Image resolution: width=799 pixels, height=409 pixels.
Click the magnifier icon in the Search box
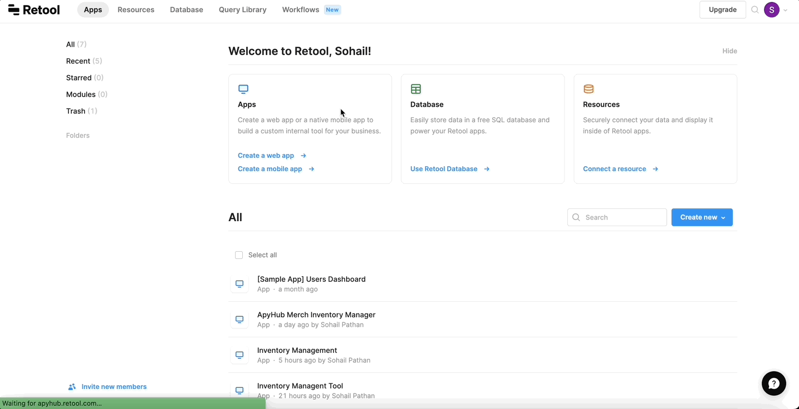(x=576, y=217)
